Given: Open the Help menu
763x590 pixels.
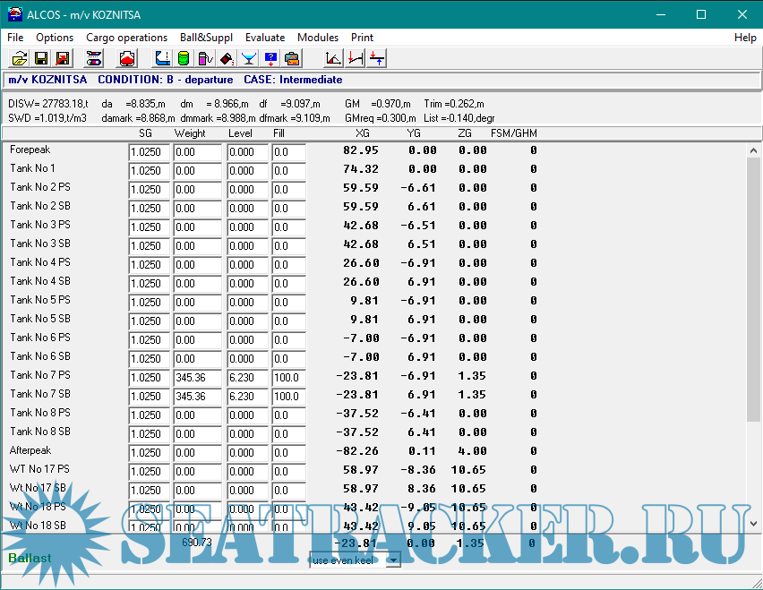Looking at the screenshot, I should 745,38.
